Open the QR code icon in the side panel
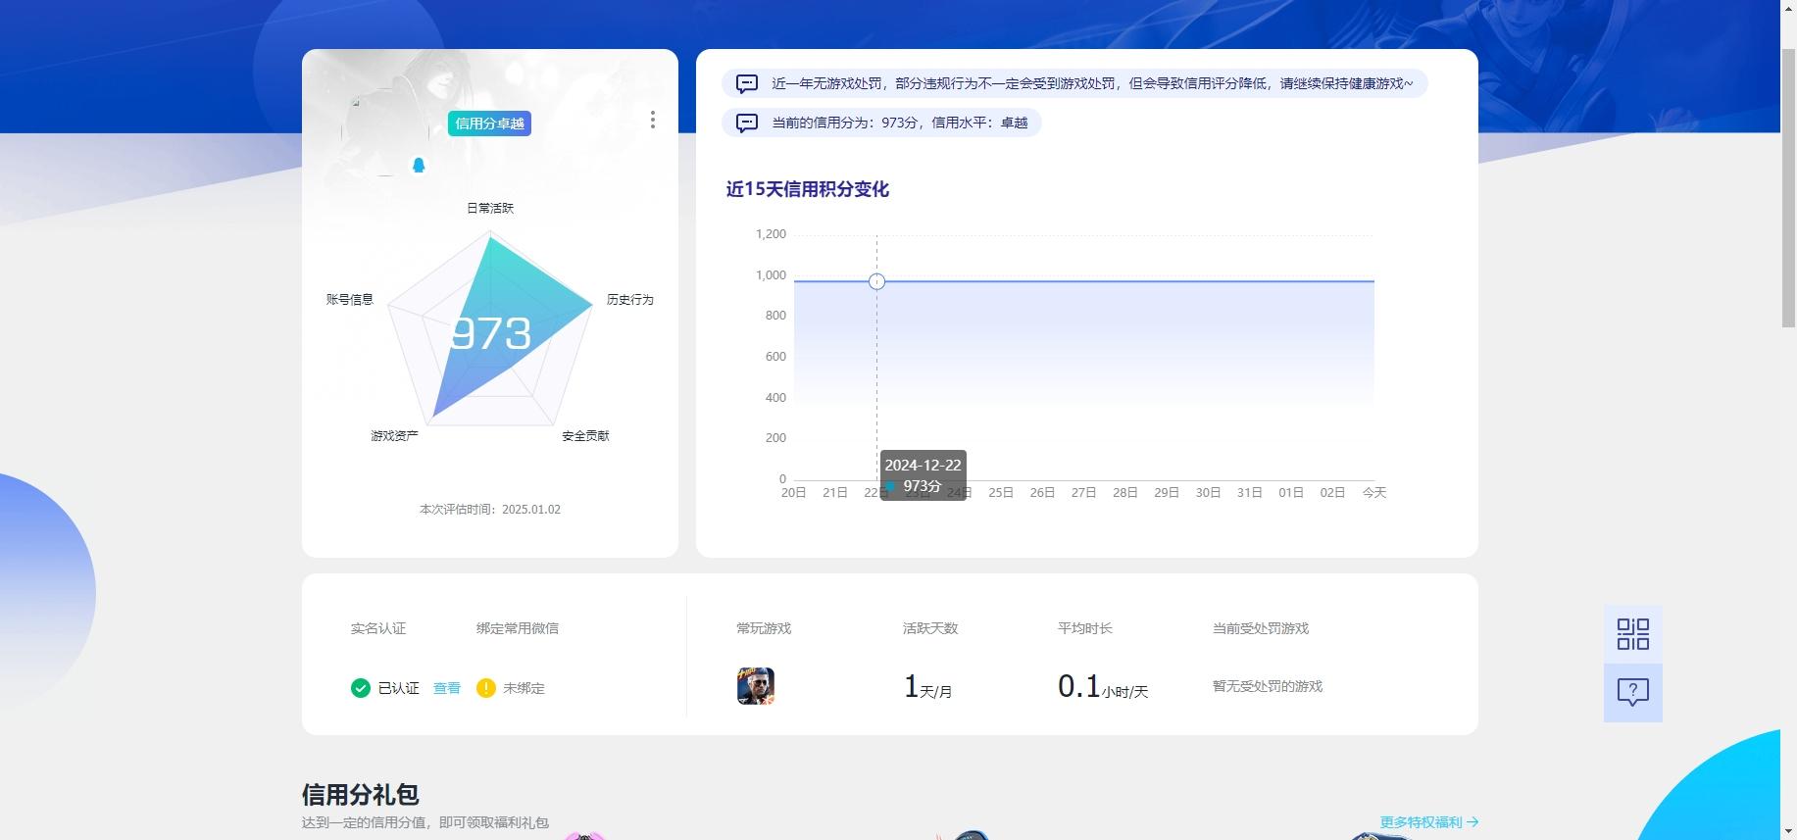Image resolution: width=1797 pixels, height=840 pixels. (x=1632, y=634)
